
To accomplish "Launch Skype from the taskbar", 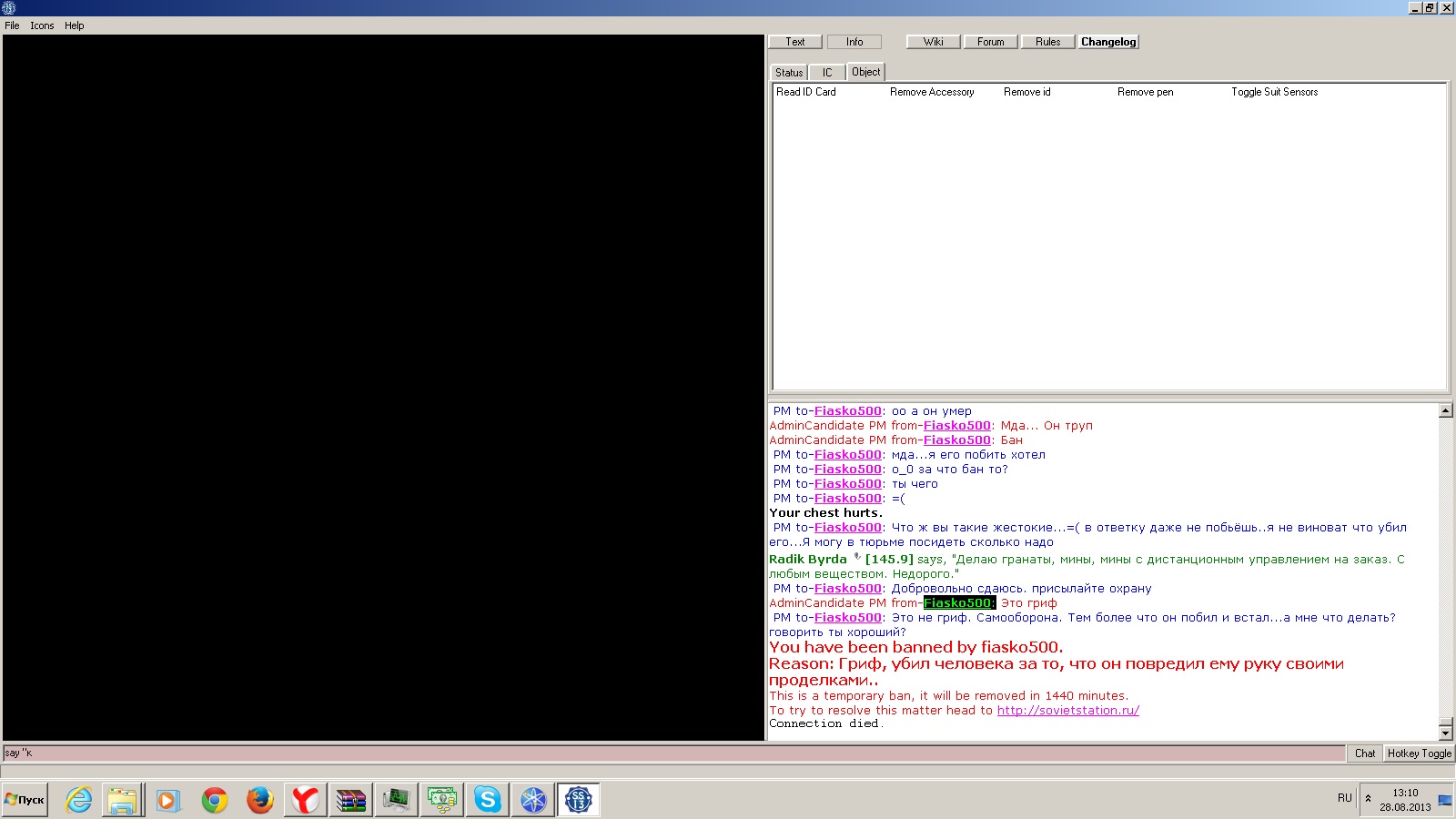I will pyautogui.click(x=487, y=800).
